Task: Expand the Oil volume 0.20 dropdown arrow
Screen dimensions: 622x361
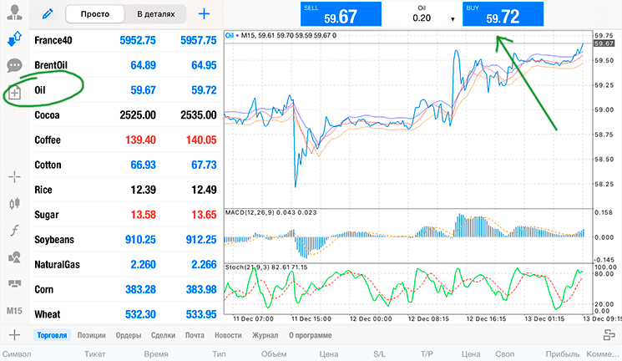Action: pos(453,19)
